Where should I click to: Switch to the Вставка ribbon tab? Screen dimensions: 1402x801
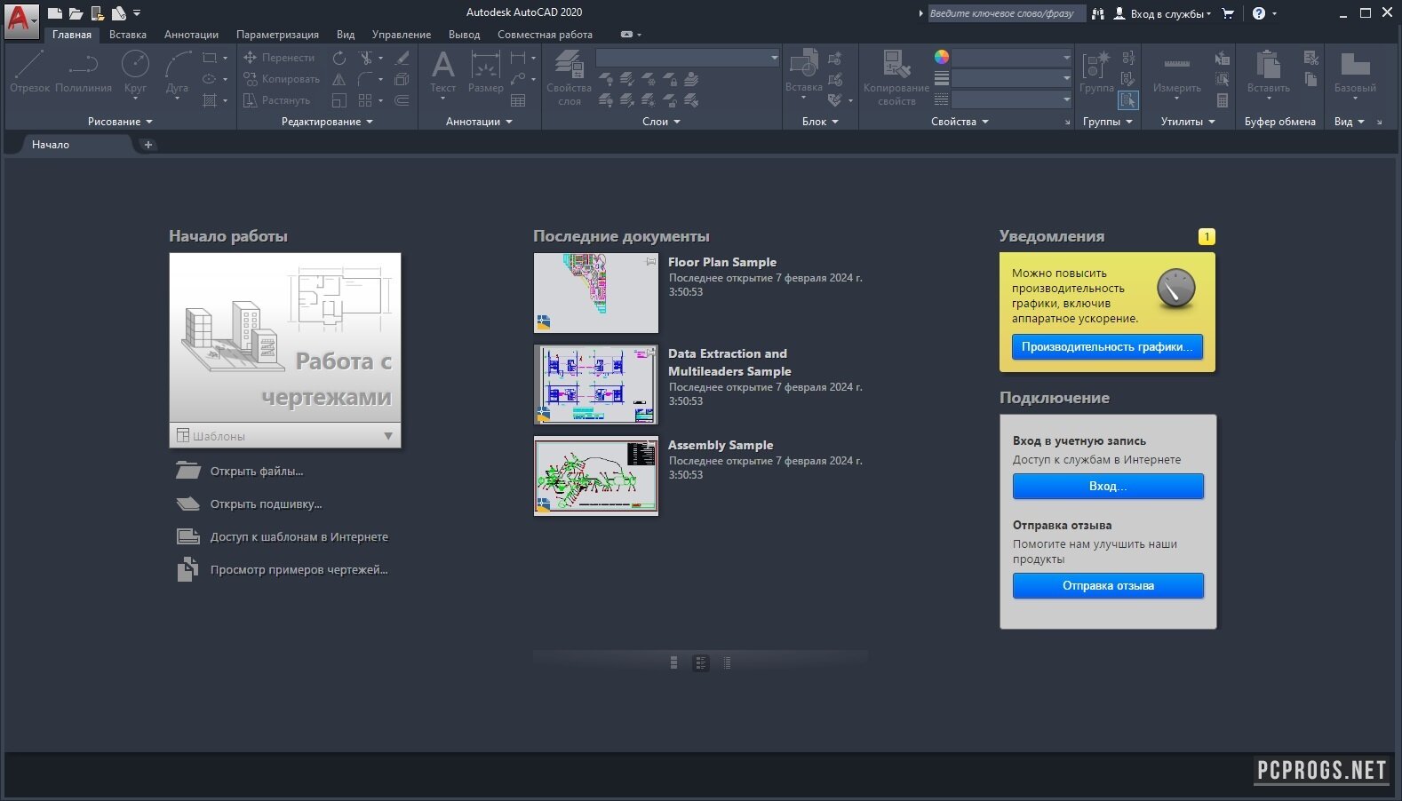click(127, 35)
